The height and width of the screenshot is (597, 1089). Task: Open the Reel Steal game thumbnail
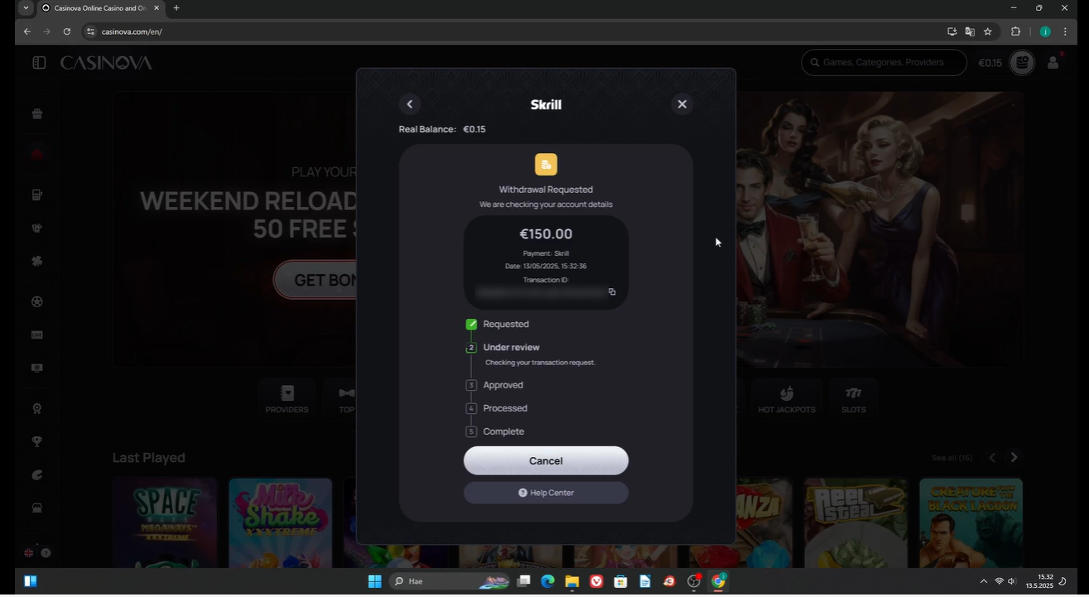(x=855, y=522)
